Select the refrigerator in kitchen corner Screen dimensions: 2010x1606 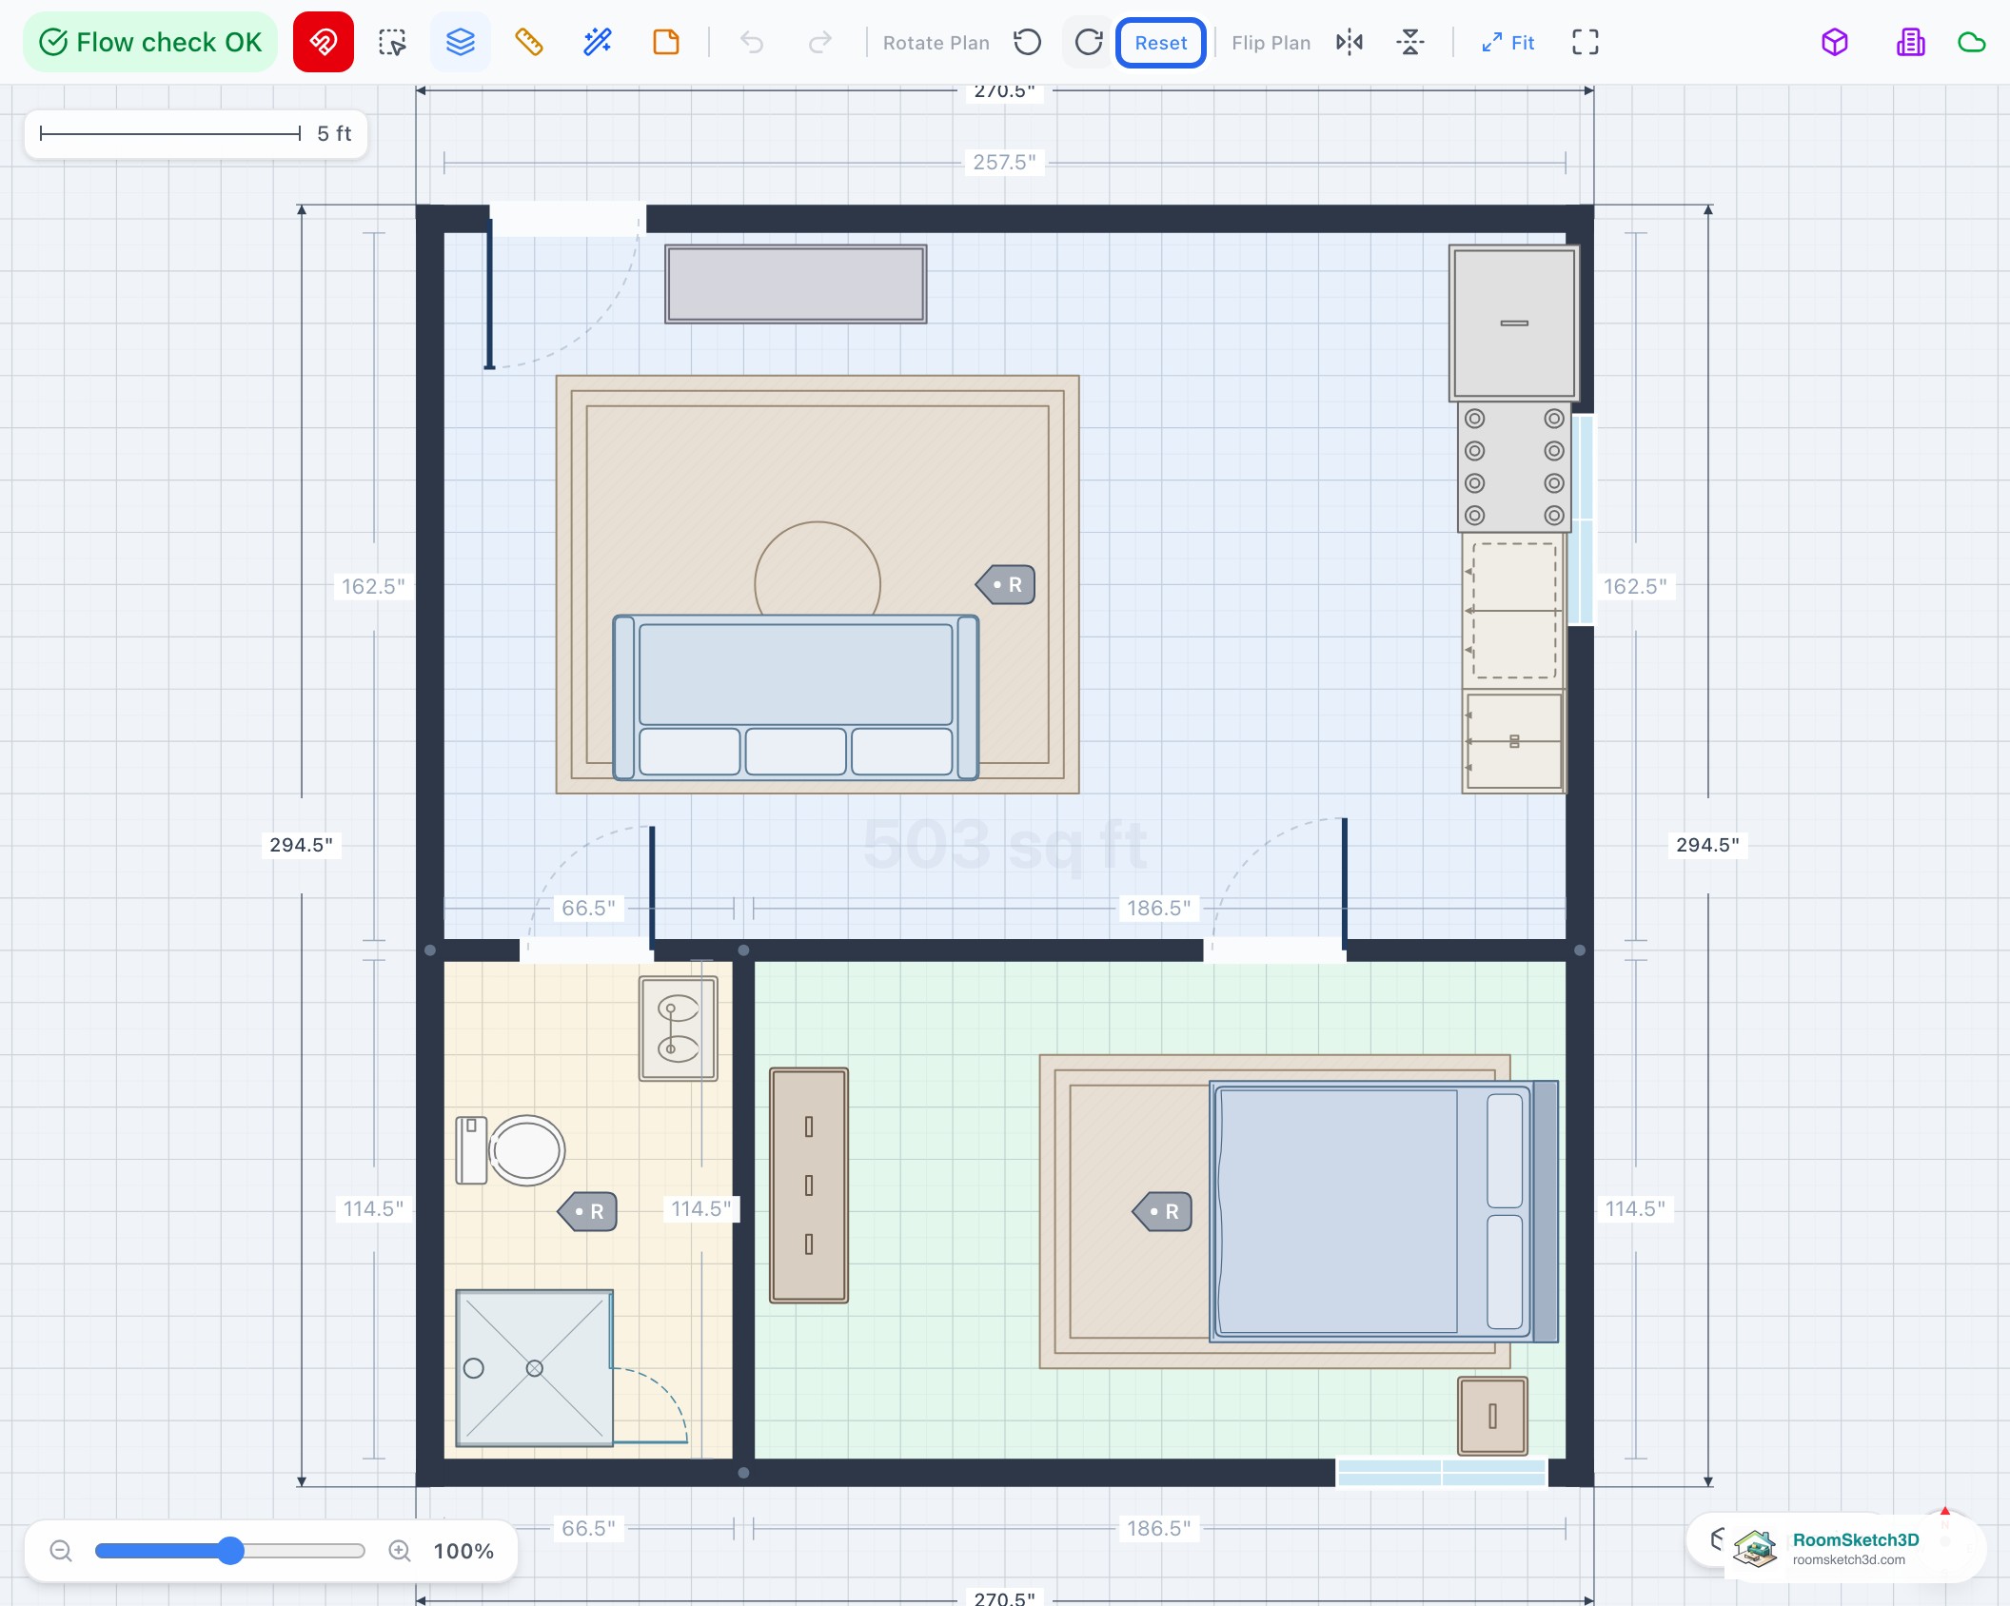1514,323
